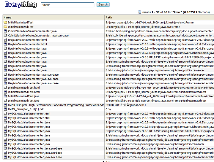Open InitialMaximizedTest.html link in E:\javasrc
This screenshot has height=162, width=214.
24,88
